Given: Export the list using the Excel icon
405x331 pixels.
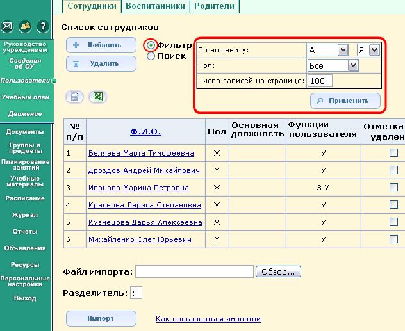Looking at the screenshot, I should 98,97.
